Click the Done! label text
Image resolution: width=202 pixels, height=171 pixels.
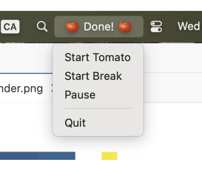(x=99, y=27)
